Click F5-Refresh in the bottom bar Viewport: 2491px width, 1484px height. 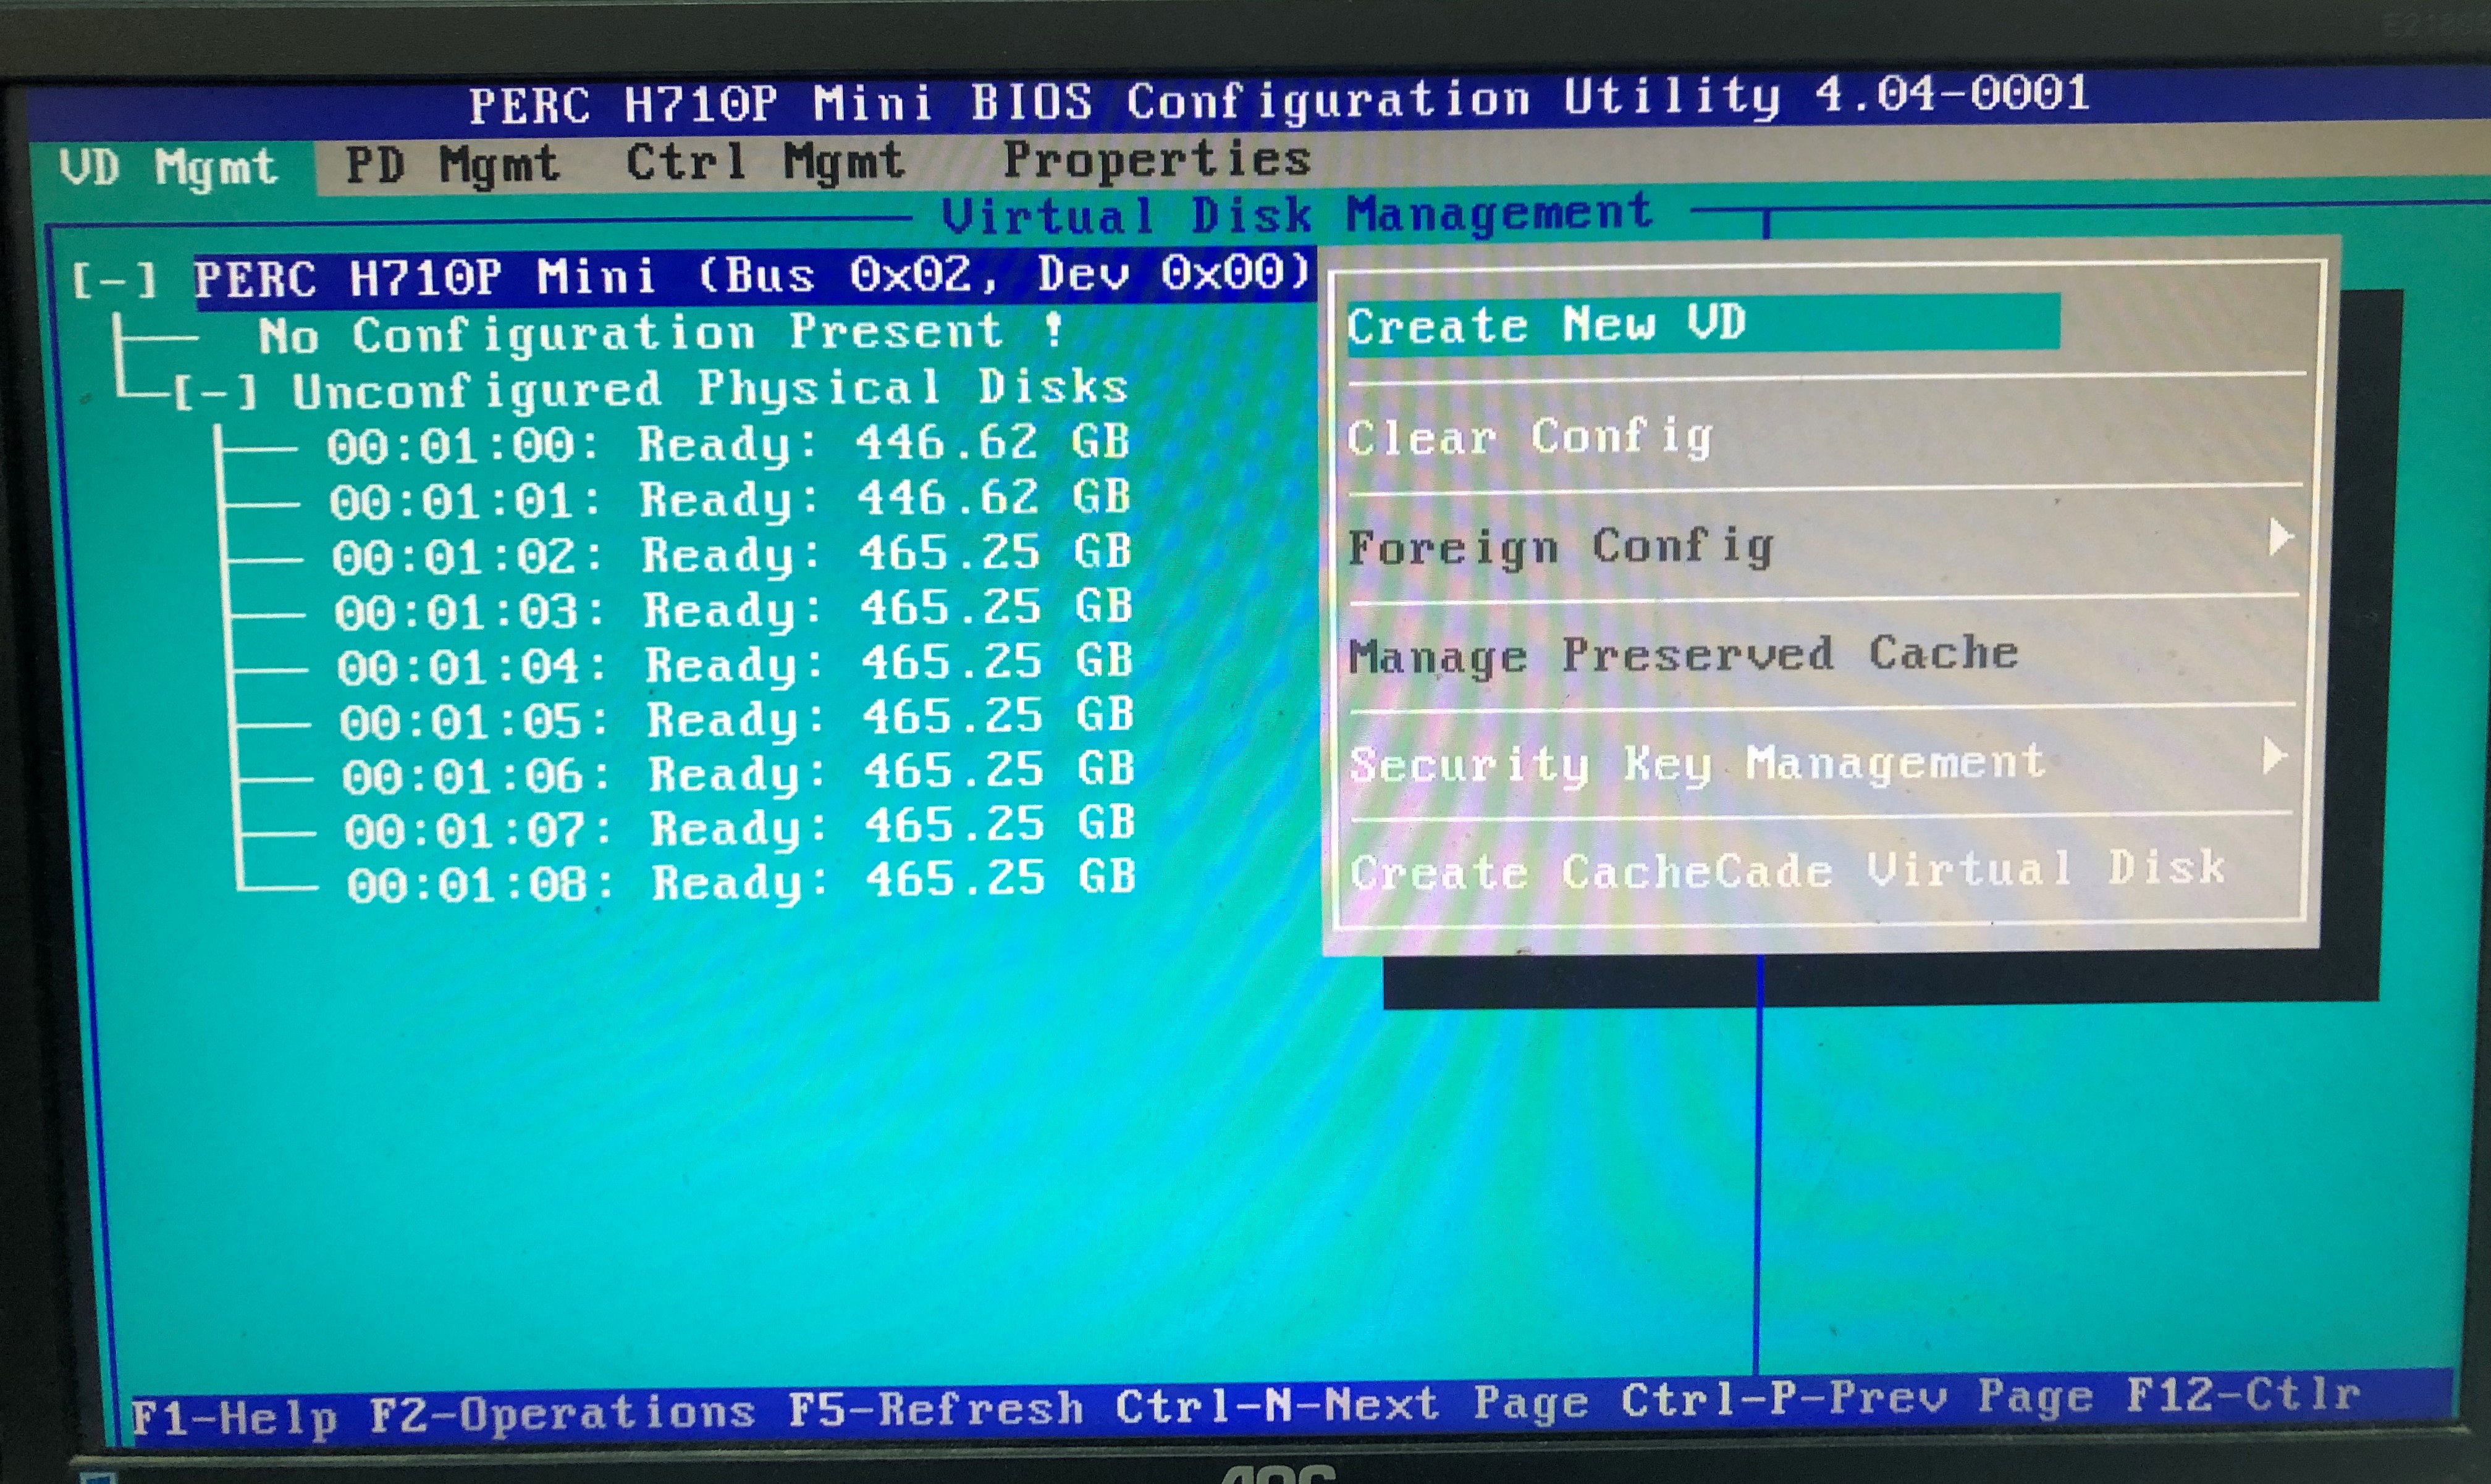point(935,1409)
